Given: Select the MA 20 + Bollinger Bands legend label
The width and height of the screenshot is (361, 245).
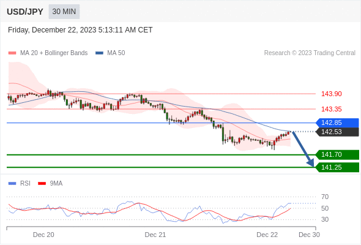Looking at the screenshot, I should (54, 53).
